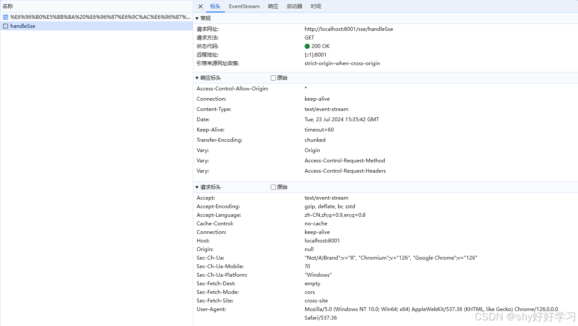
Task: Click the cross-site Sec-Fetch-Site value
Action: [316, 301]
